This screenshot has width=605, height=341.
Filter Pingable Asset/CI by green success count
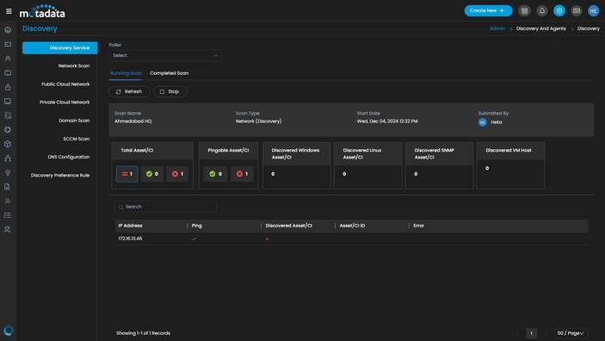click(x=215, y=174)
